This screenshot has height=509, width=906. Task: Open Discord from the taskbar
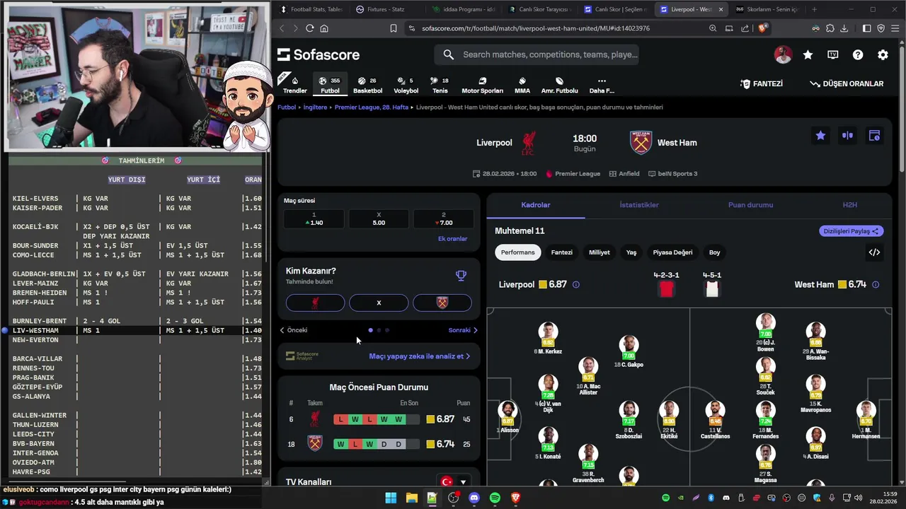coord(474,498)
